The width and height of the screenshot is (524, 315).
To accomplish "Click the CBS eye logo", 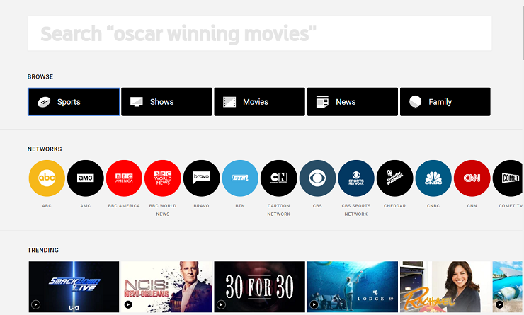I will point(317,178).
